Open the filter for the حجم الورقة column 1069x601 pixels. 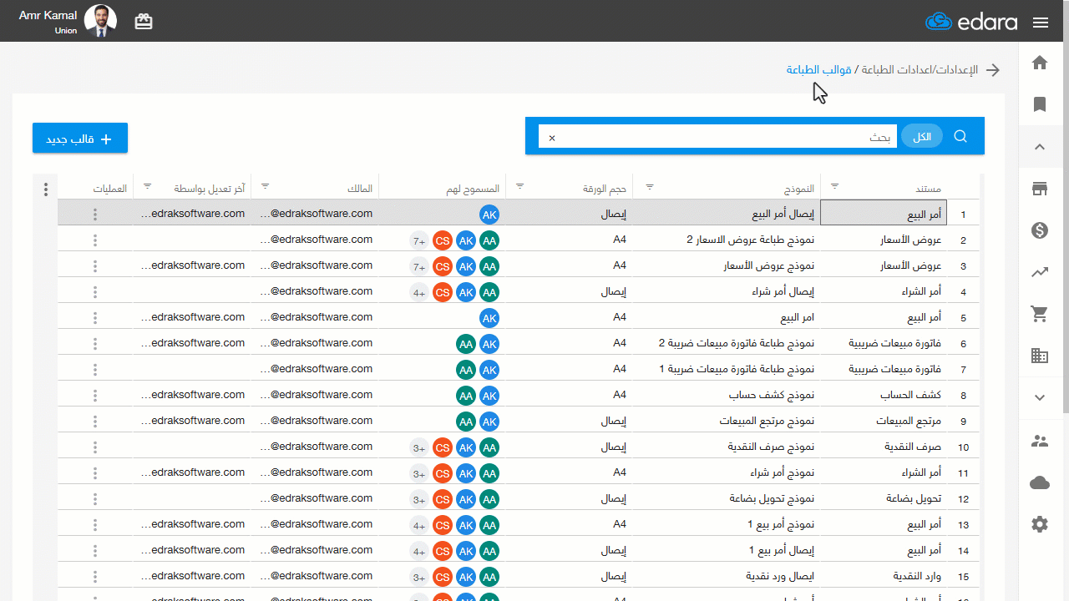pos(519,186)
